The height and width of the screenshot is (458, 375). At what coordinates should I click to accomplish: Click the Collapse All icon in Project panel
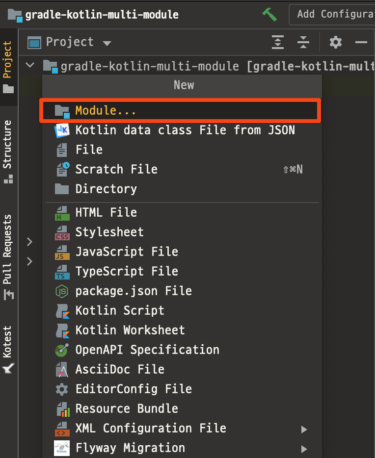[303, 42]
